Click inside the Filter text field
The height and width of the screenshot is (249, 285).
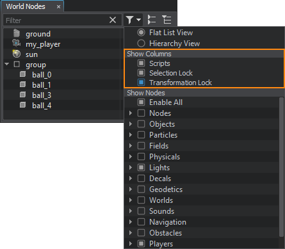(56, 20)
